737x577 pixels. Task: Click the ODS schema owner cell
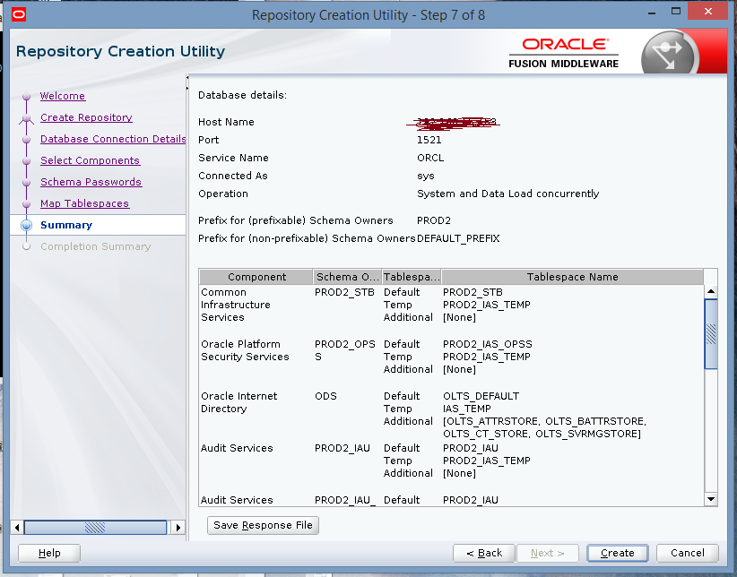click(x=325, y=396)
